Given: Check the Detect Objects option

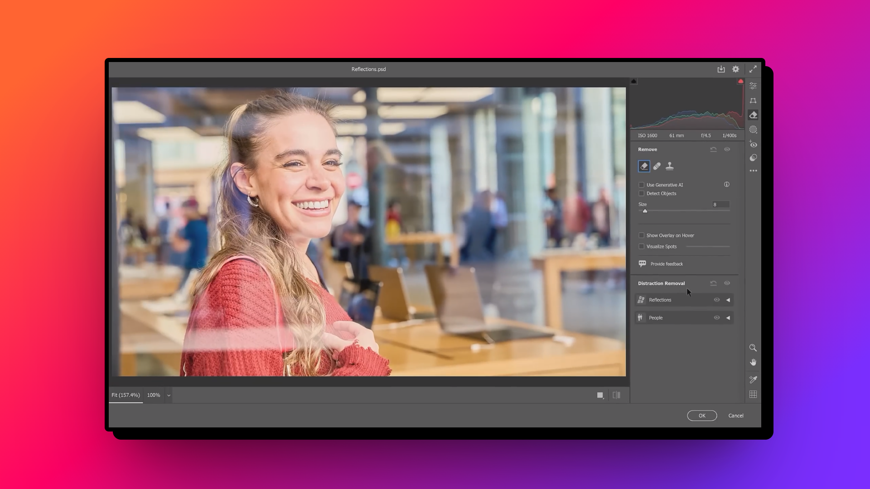Looking at the screenshot, I should (642, 193).
